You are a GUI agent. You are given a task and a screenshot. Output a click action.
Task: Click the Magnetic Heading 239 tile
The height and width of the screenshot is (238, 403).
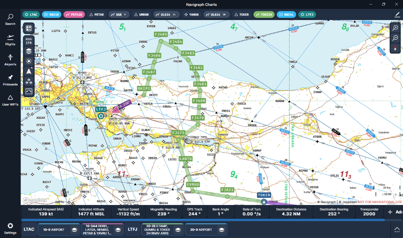click(163, 212)
